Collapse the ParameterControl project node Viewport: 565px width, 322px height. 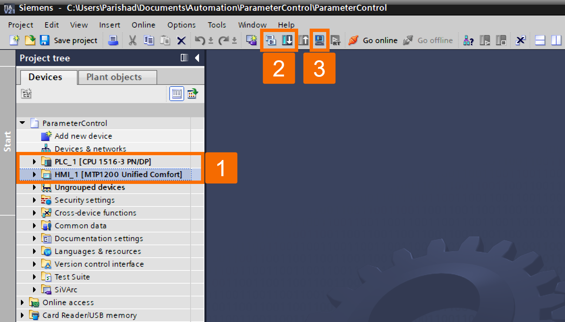click(x=23, y=123)
